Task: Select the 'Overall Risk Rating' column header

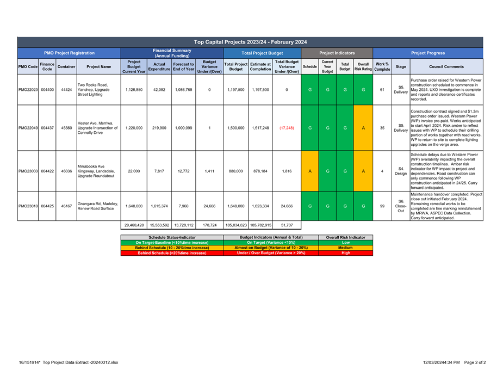Action: pyautogui.click(x=363, y=67)
